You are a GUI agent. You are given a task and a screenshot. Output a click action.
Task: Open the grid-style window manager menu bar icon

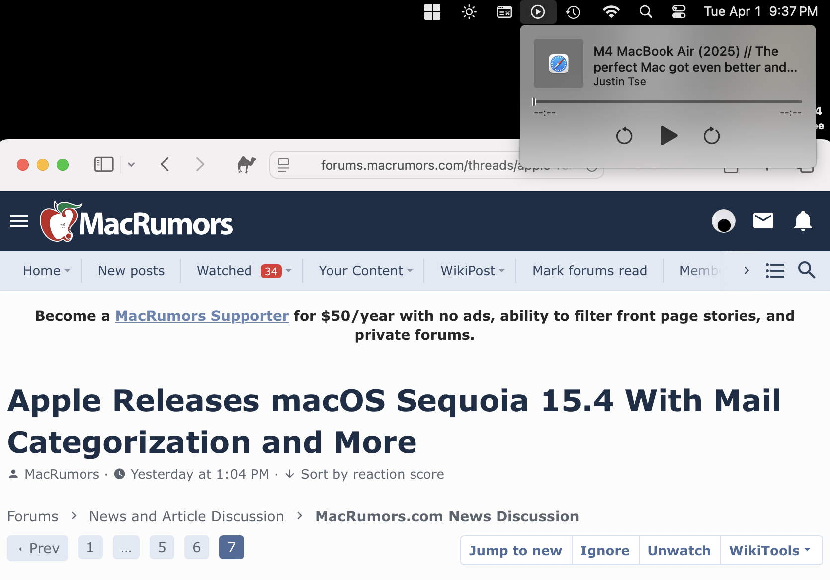[x=432, y=12]
